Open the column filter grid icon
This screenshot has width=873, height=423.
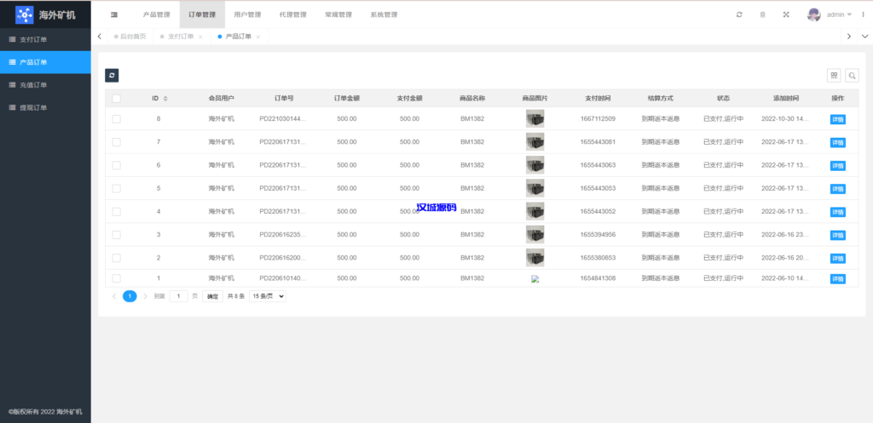[834, 76]
